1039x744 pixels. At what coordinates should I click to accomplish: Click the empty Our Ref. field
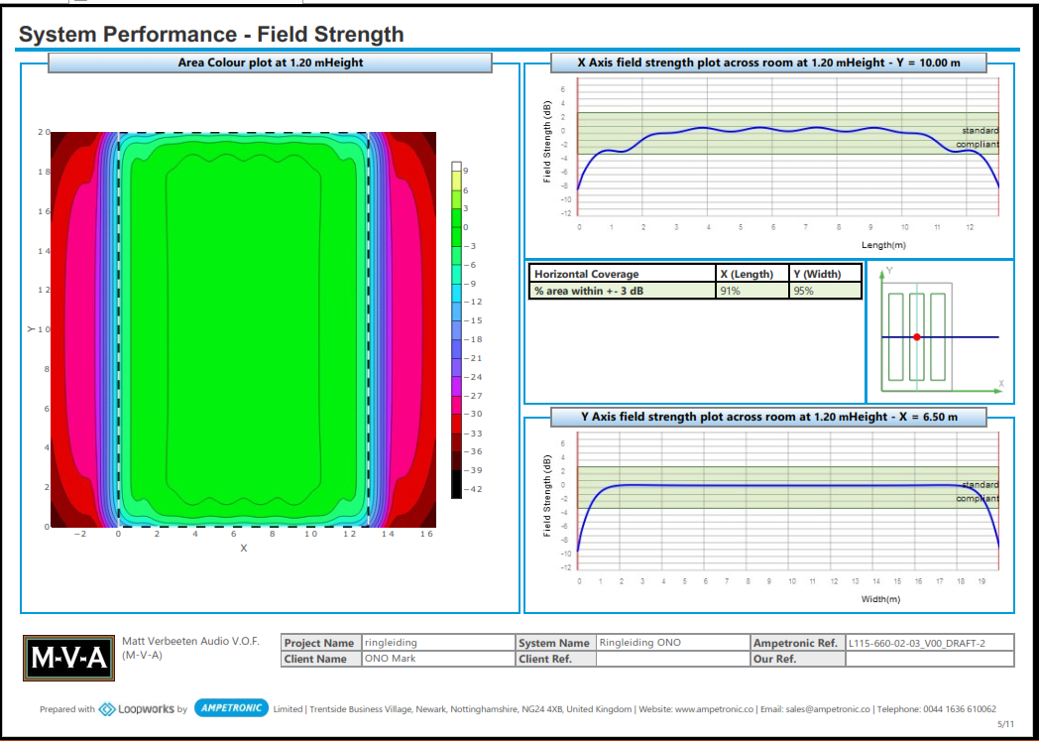928,659
